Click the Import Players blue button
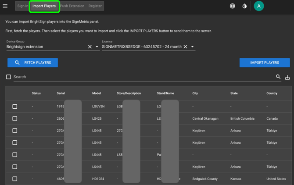294x185 pixels. point(265,63)
